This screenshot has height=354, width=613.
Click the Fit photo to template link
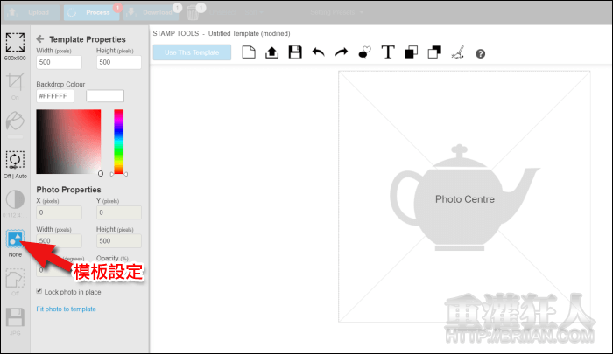(66, 309)
